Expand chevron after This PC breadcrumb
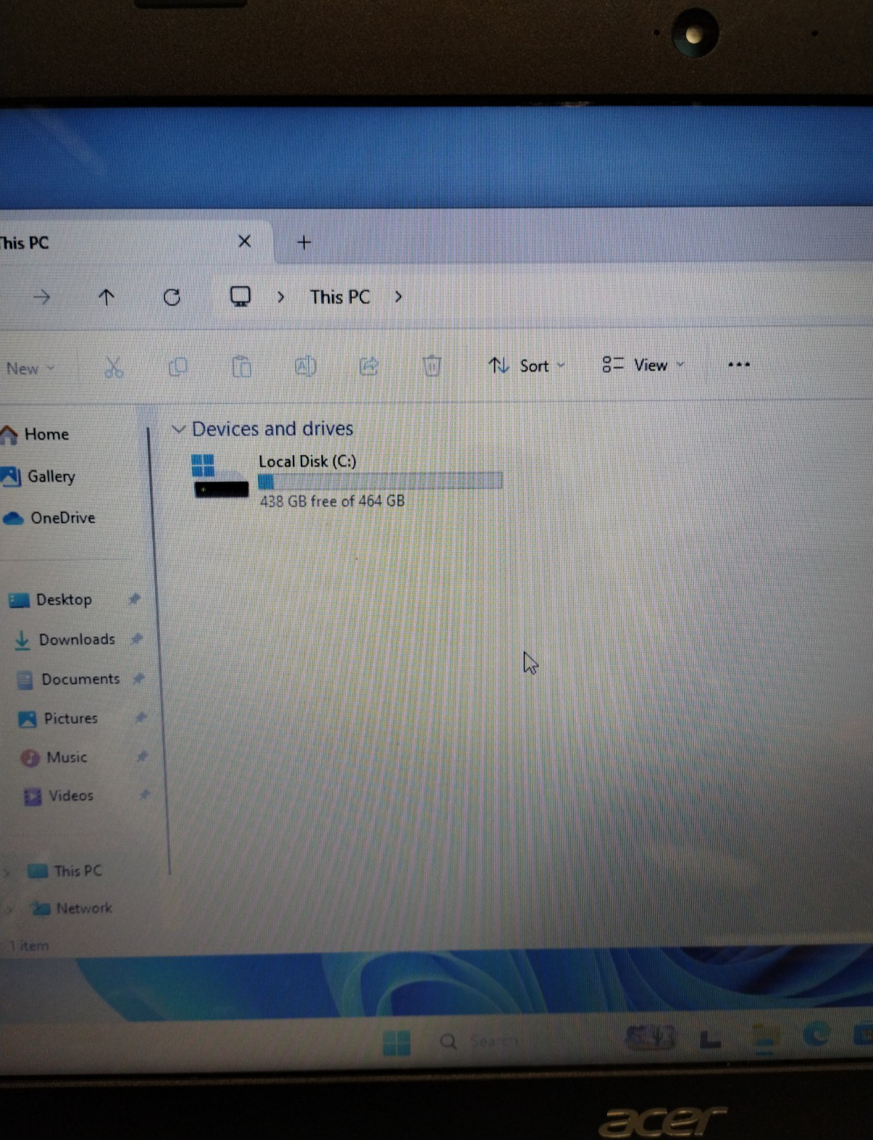 [398, 297]
